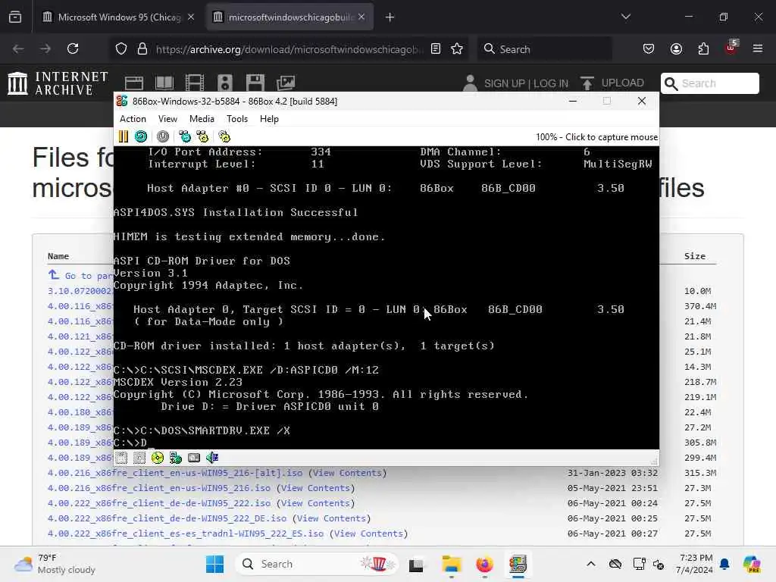The height and width of the screenshot is (582, 776).
Task: Open the Images icon in the Archive navigation
Action: point(286,83)
